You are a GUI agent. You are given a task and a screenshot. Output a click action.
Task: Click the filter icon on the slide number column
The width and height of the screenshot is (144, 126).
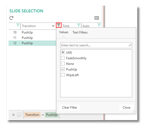[18, 25]
